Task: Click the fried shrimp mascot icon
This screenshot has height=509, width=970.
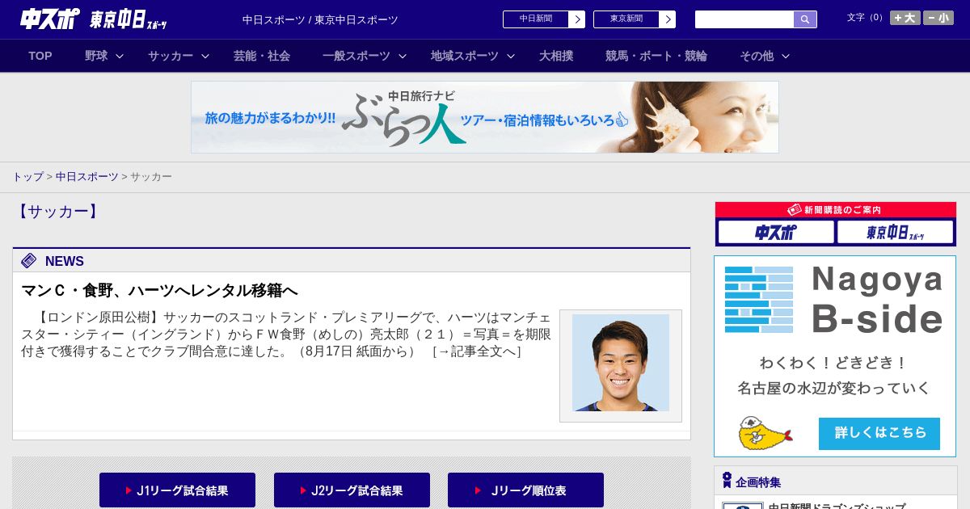Action: (764, 434)
